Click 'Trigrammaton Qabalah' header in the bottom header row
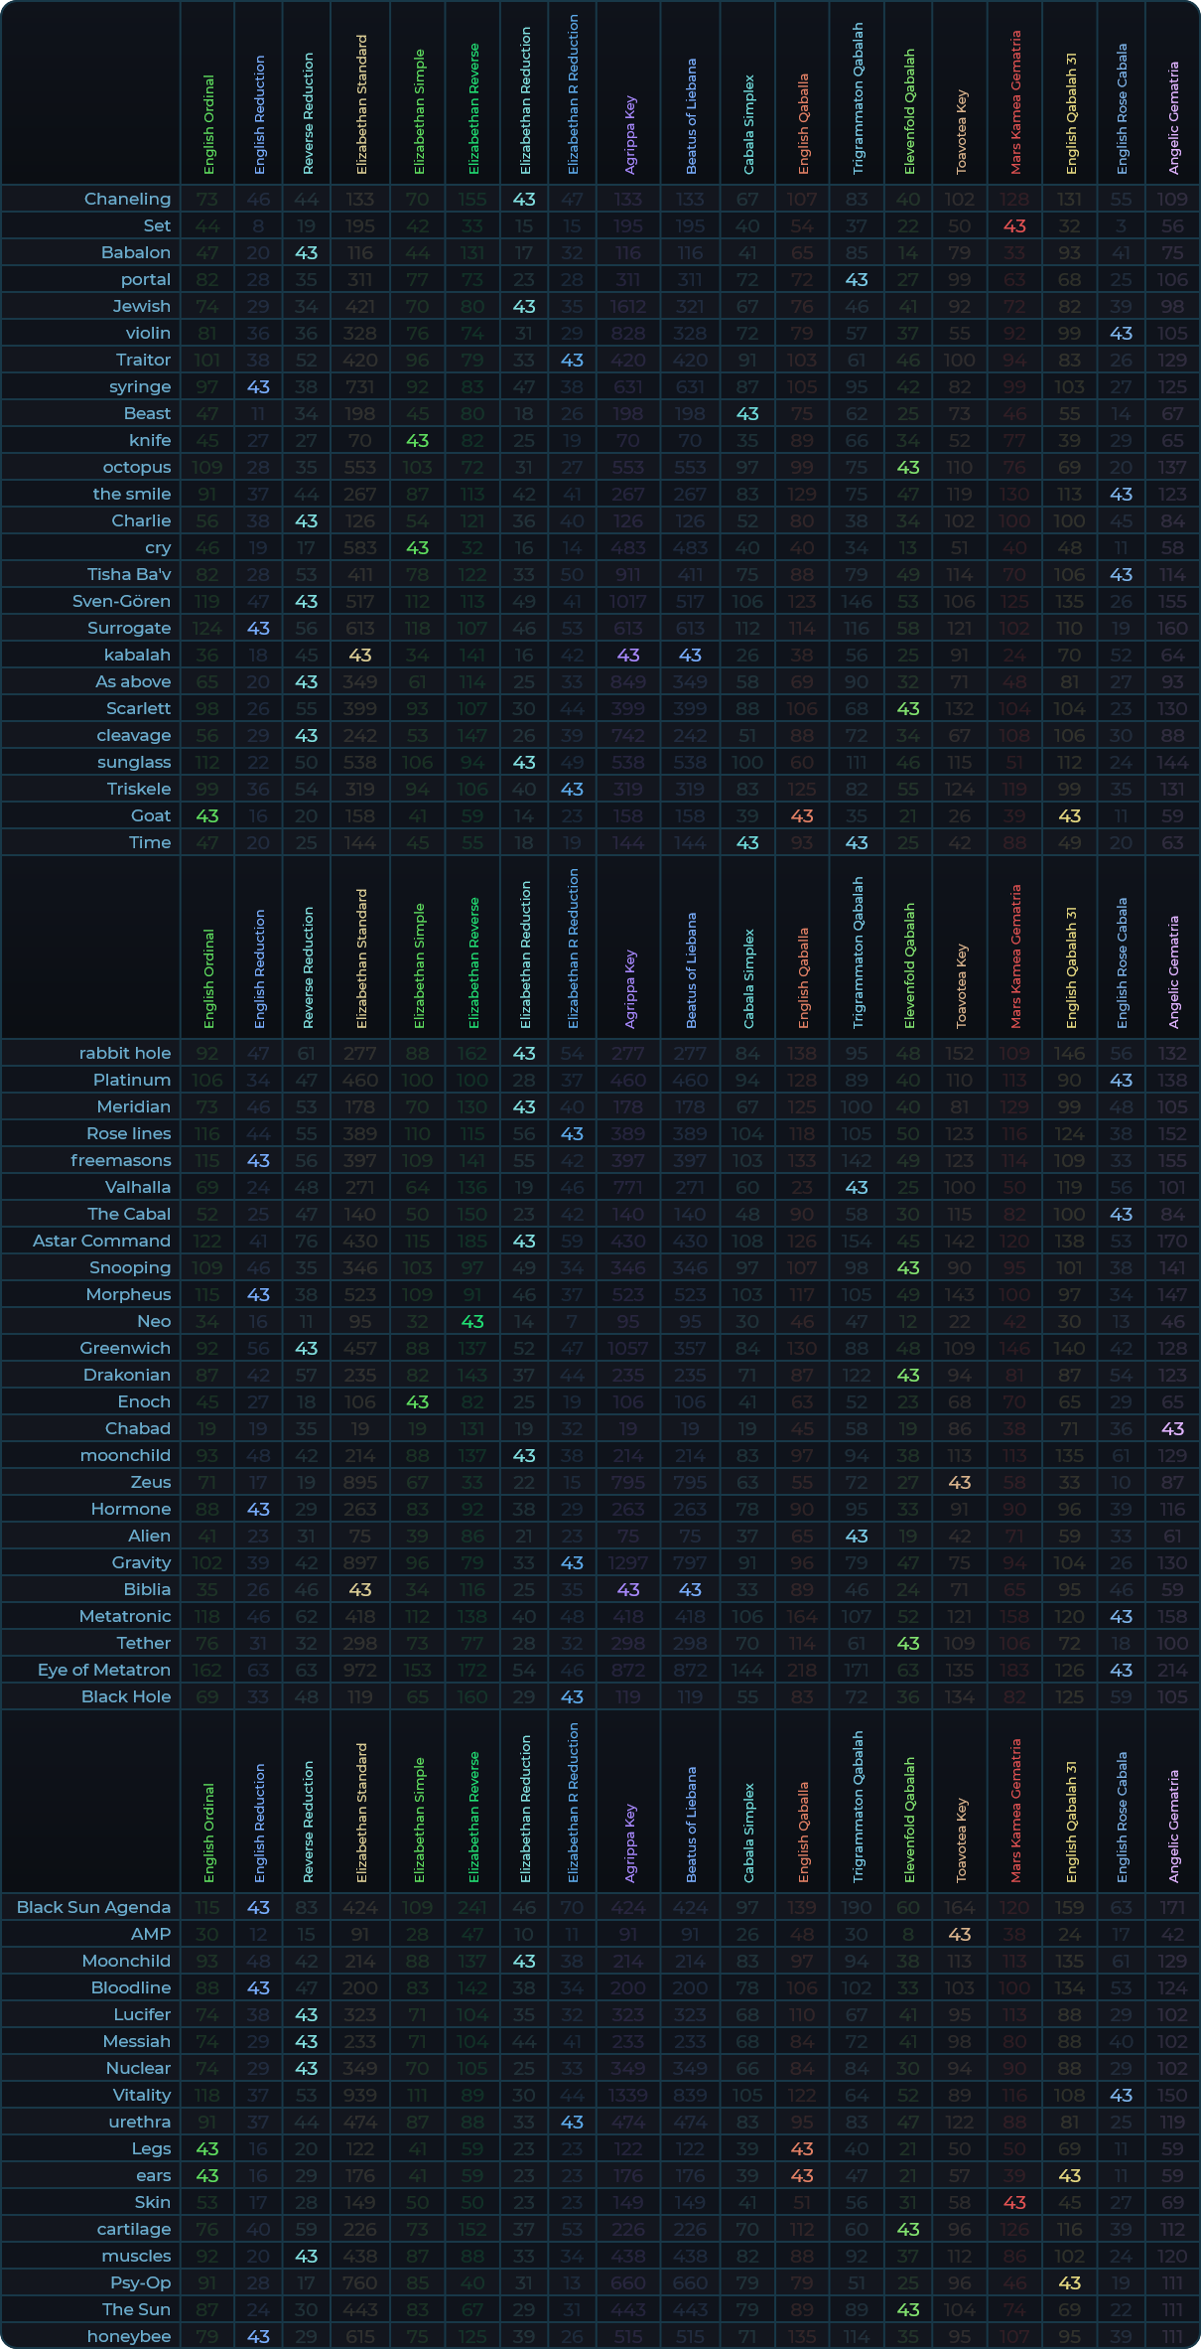Screen dimensions: 1201x2349 click(x=858, y=1807)
